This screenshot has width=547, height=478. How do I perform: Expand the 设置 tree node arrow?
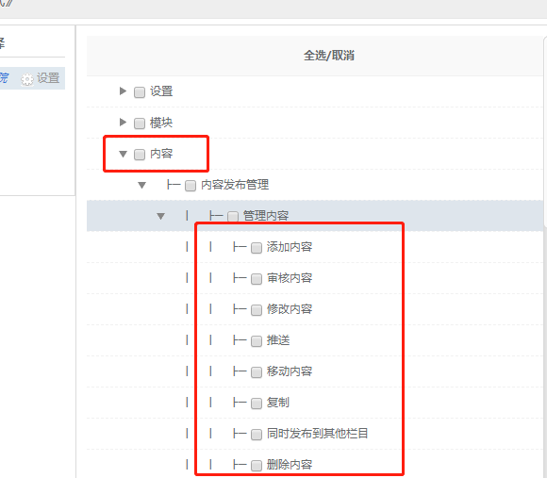[x=123, y=91]
